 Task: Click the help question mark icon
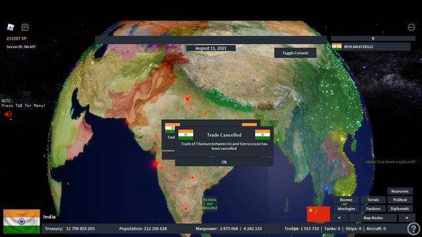click(x=413, y=228)
